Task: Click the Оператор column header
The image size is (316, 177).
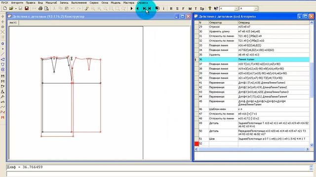Action: point(223,23)
